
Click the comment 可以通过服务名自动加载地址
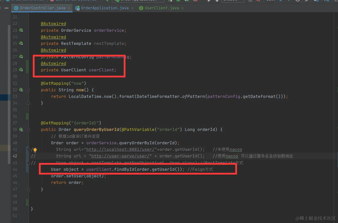click(267, 156)
